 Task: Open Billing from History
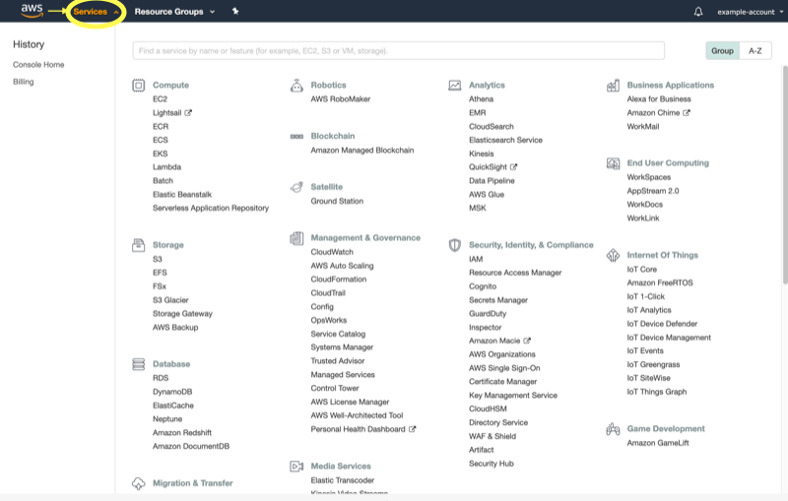click(23, 82)
